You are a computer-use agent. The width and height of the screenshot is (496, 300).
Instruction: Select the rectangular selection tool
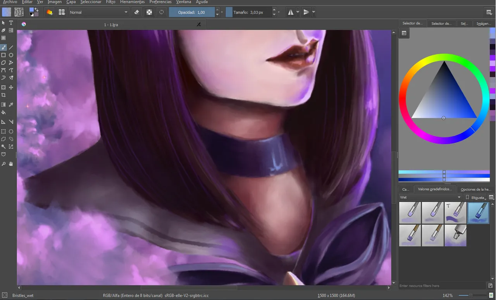(3, 132)
